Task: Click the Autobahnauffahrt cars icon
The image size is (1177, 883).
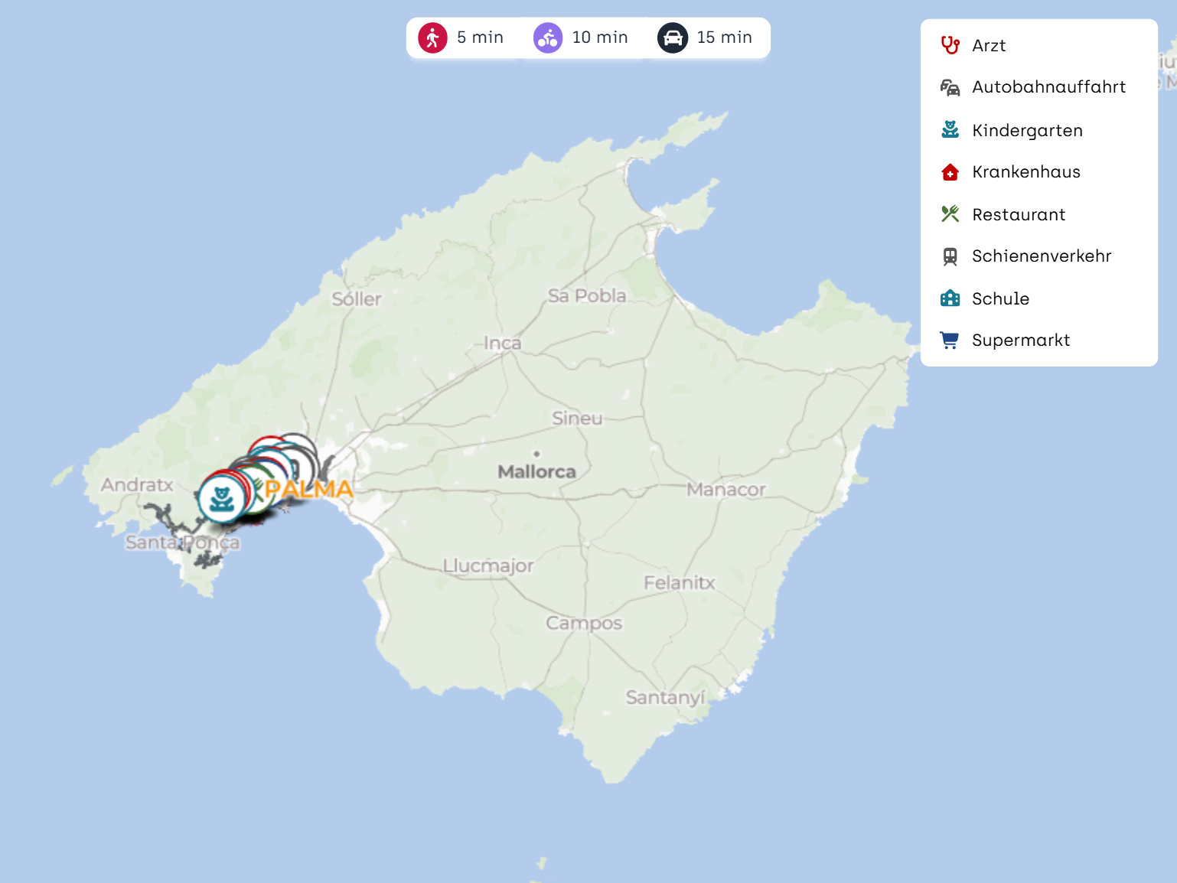Action: pos(950,87)
